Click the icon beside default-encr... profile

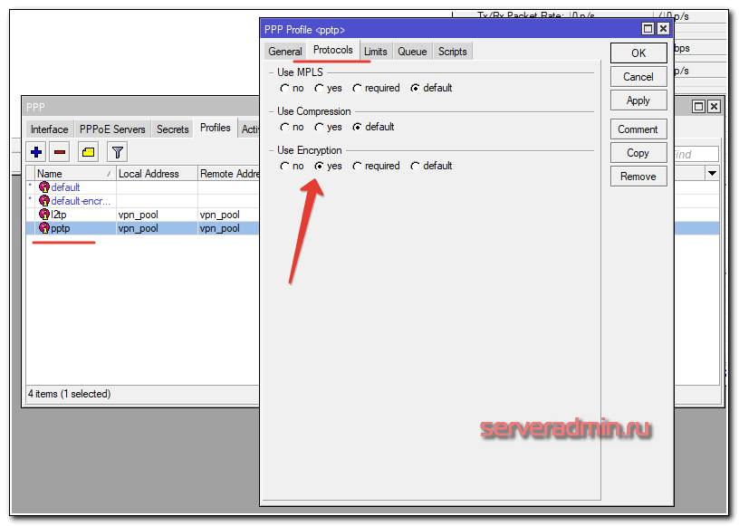[44, 201]
